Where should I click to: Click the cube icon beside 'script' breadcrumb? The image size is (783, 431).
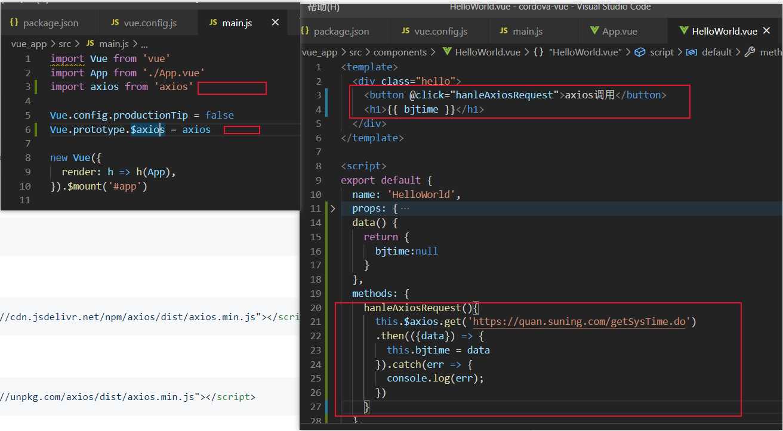[x=640, y=52]
